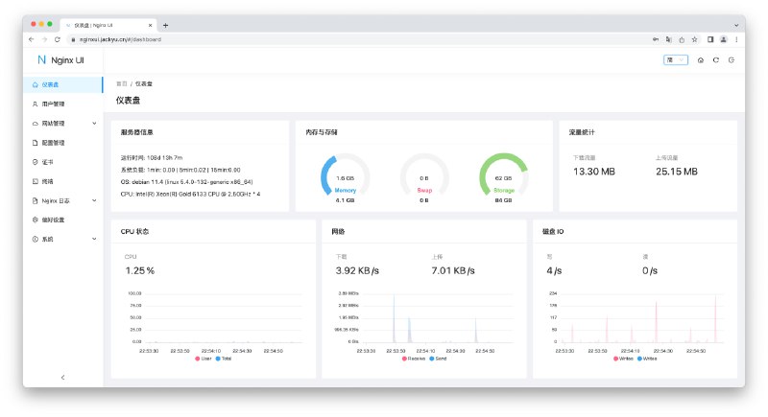This screenshot has width=768, height=417.
Task: Click the 首页 breadcrumb link
Action: coord(121,83)
